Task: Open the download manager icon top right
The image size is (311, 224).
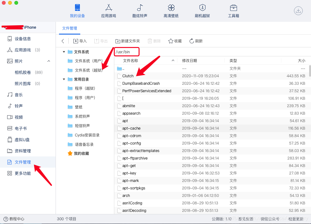Action: tap(298, 11)
